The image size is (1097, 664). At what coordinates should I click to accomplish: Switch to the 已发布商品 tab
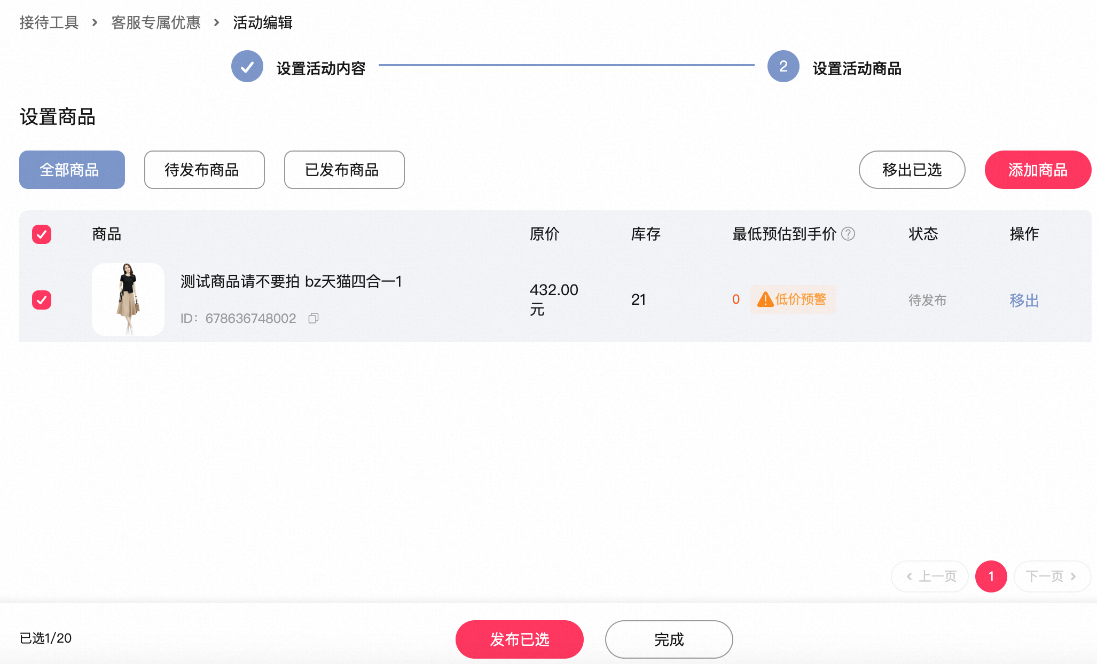click(344, 170)
